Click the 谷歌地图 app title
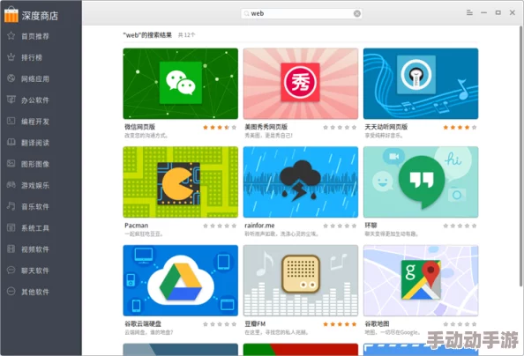 (377, 324)
